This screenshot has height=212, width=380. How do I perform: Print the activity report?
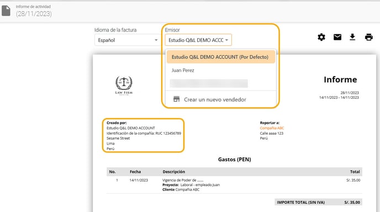click(x=368, y=37)
